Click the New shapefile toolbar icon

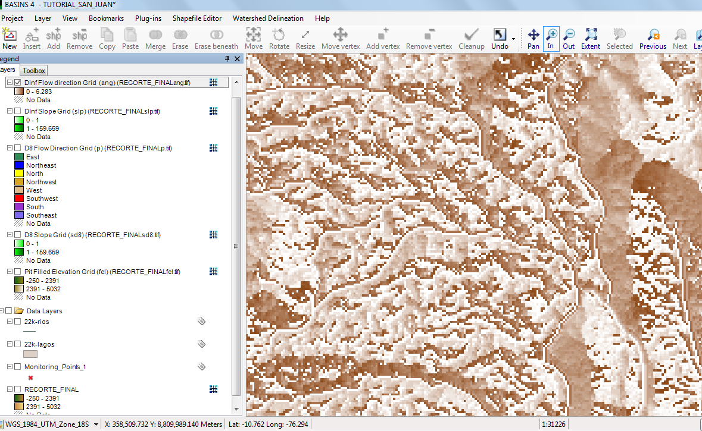9,39
